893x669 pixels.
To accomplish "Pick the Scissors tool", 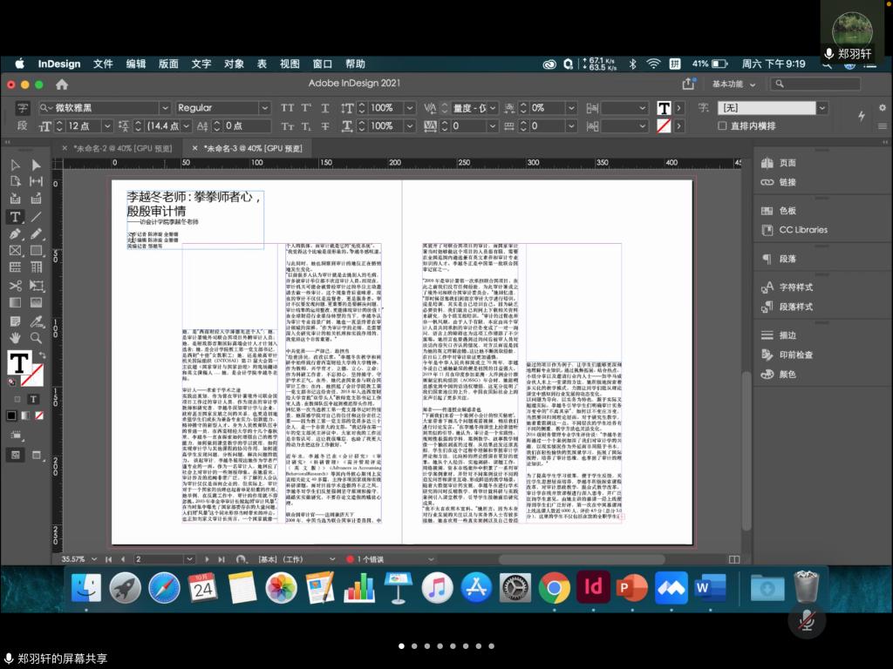I will coord(15,285).
